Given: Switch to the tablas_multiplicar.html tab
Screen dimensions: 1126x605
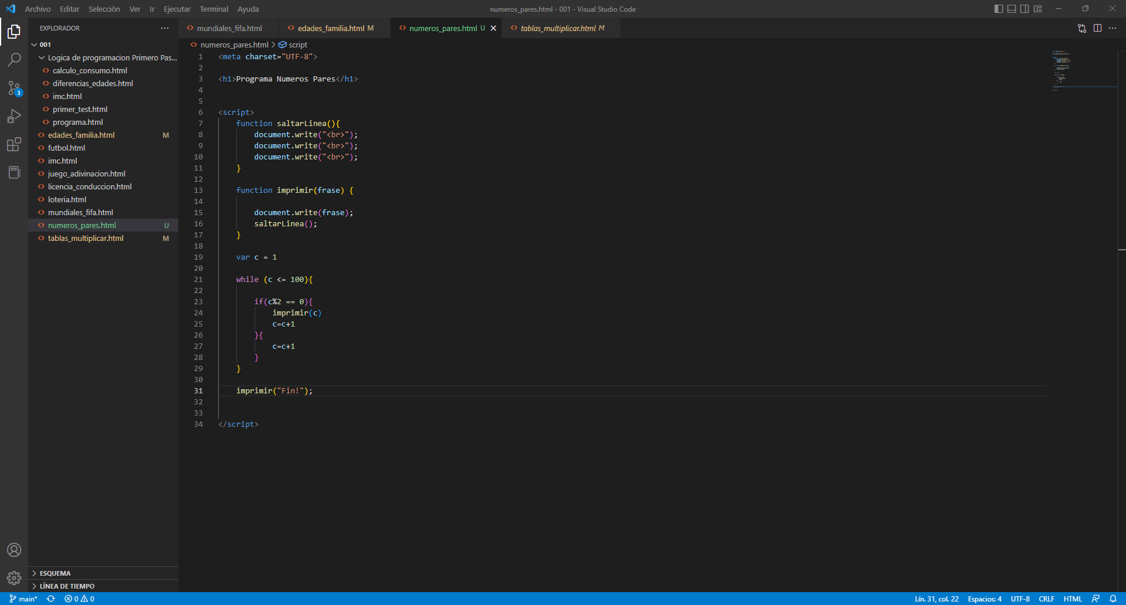Looking at the screenshot, I should pyautogui.click(x=561, y=28).
